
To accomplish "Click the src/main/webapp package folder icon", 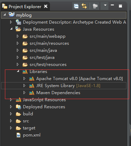I will click(25, 36).
